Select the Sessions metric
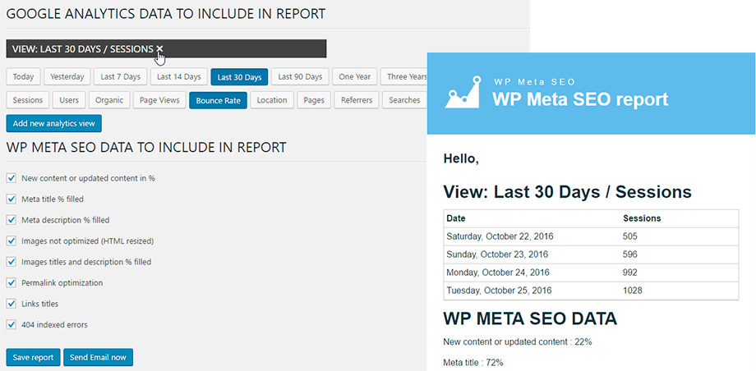Viewport: 756px width, 371px height. point(28,100)
